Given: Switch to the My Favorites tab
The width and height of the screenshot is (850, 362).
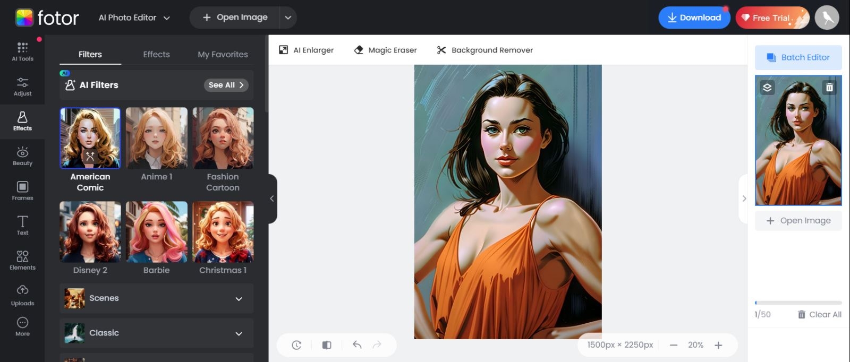Looking at the screenshot, I should pos(223,54).
